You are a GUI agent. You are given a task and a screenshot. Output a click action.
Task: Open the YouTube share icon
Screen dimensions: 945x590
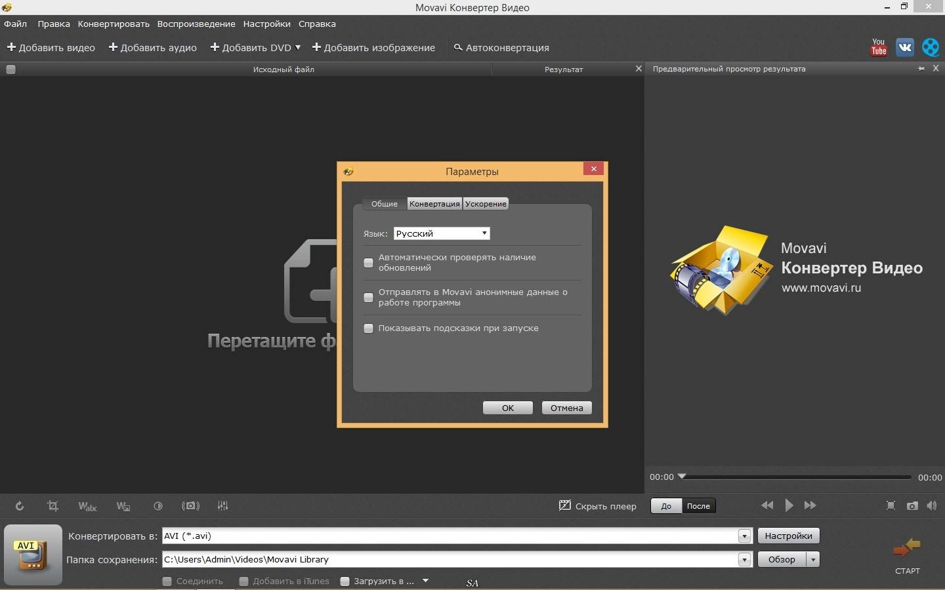pos(879,47)
